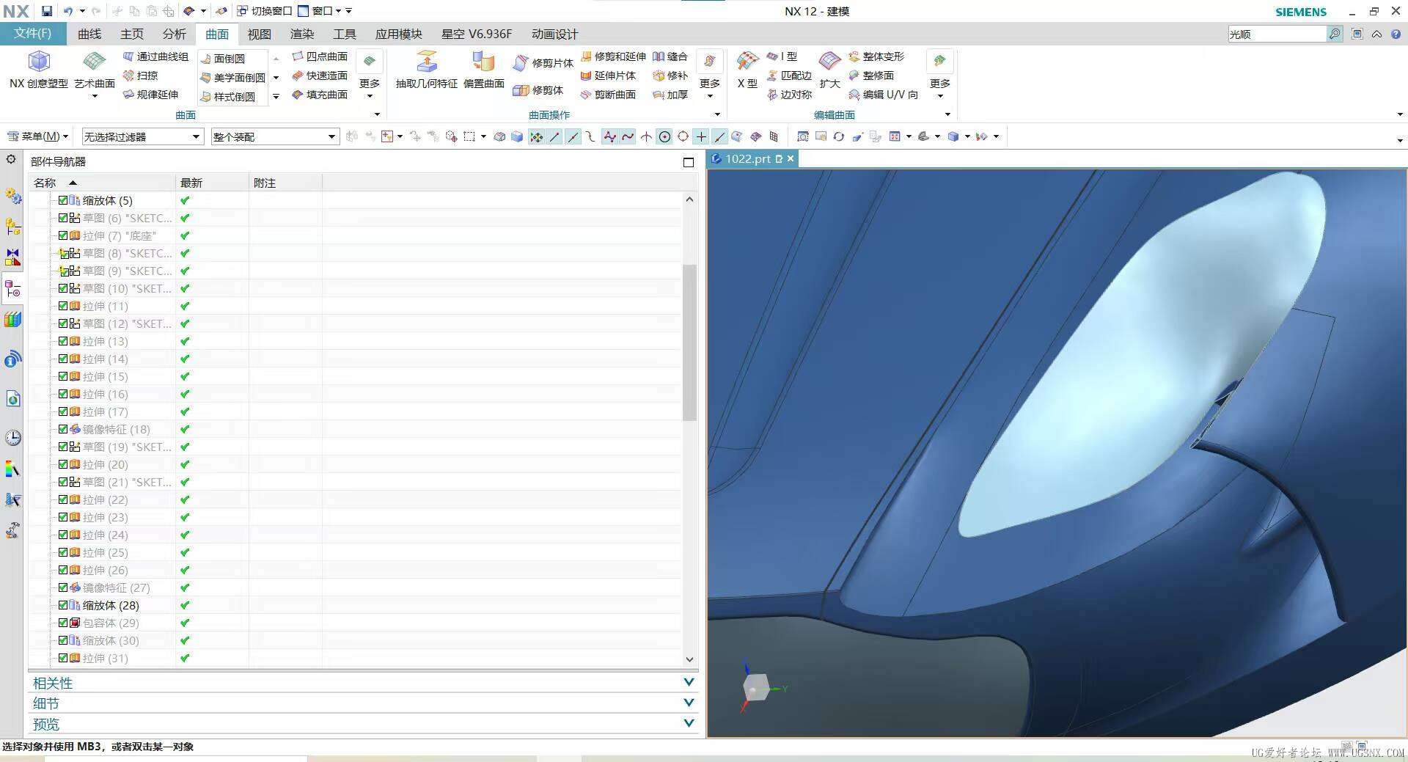Click the 菜单(M) button
1408x762 pixels.
coord(38,136)
